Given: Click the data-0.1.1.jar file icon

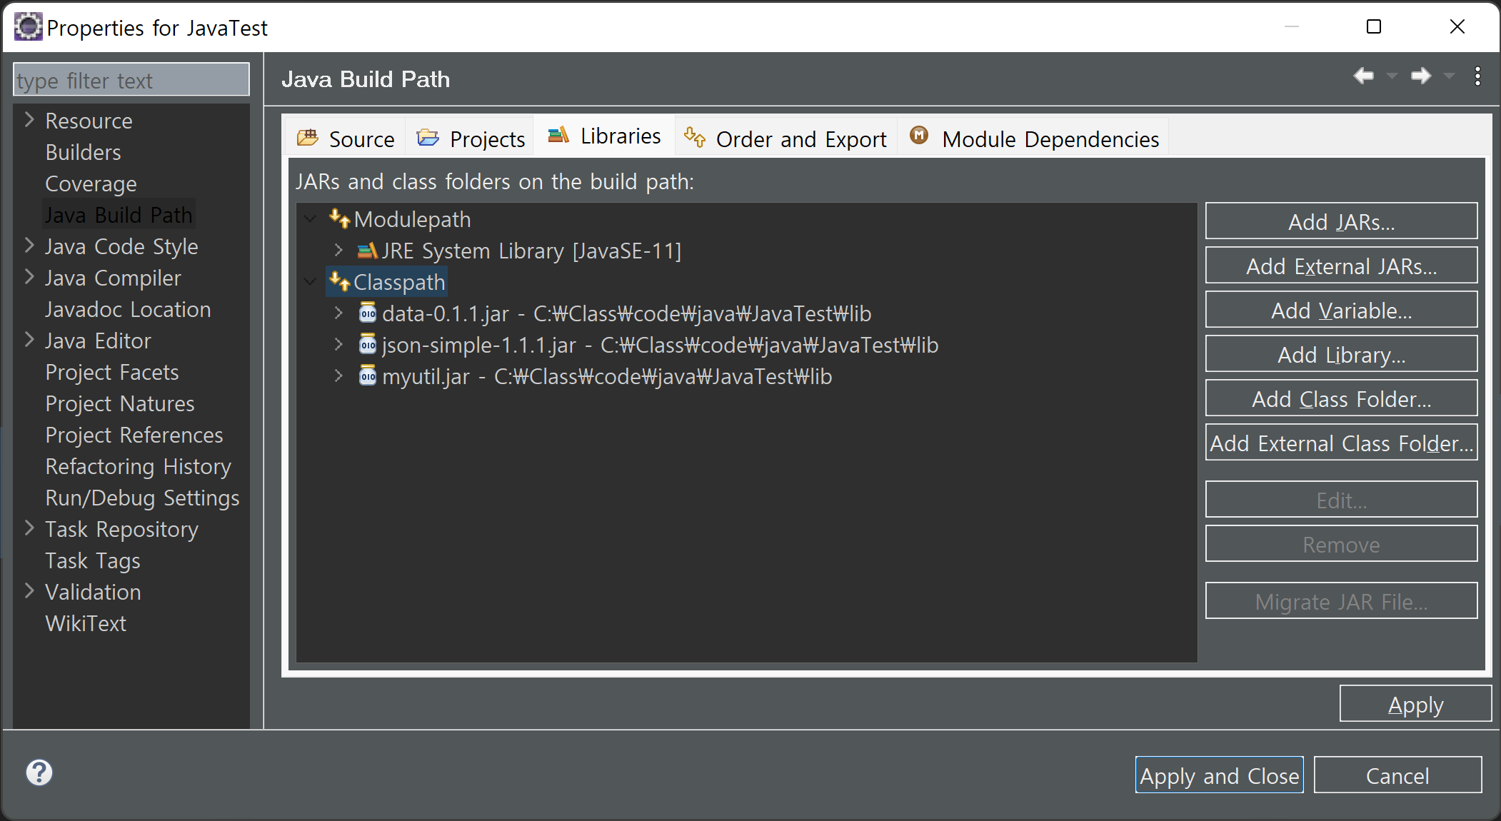Looking at the screenshot, I should 367,313.
